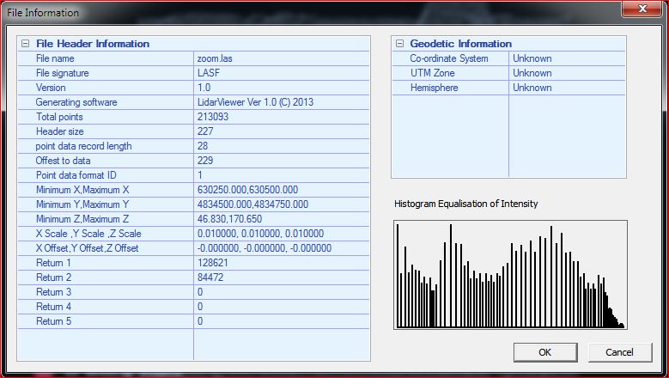Select the File name row label
Viewport: 669px width, 378px height.
tap(55, 58)
